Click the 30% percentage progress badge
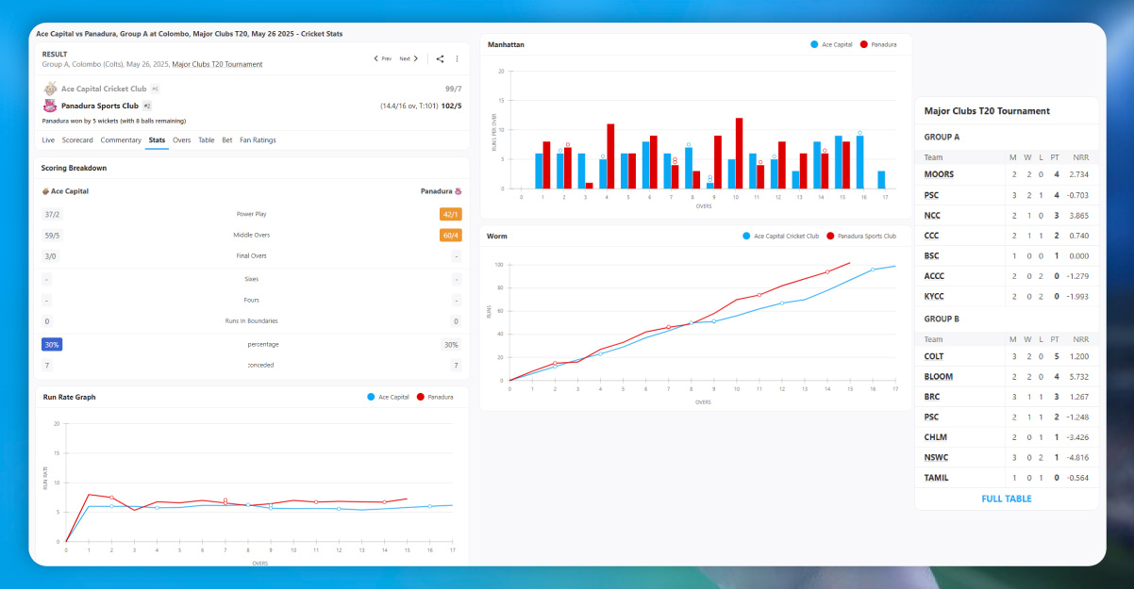 [x=51, y=344]
